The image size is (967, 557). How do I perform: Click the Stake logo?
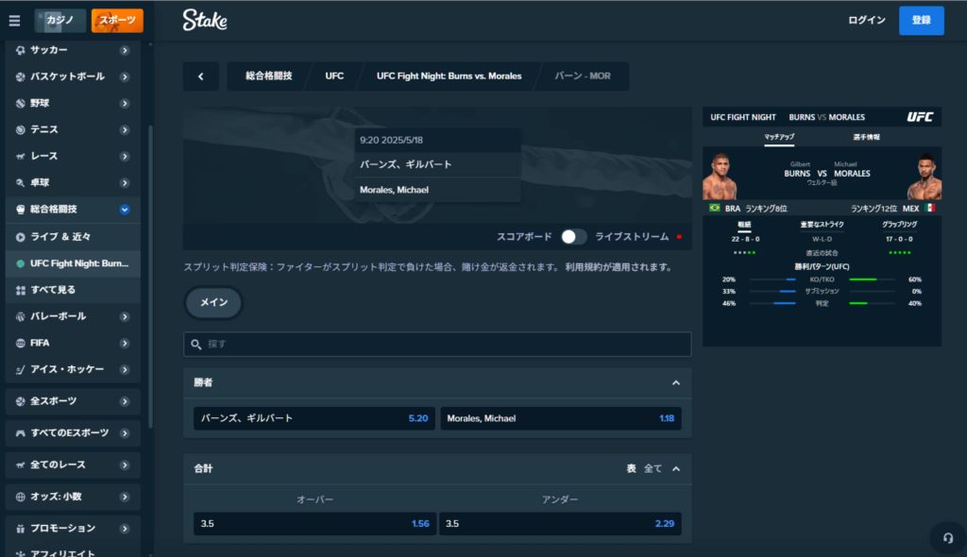(x=205, y=20)
